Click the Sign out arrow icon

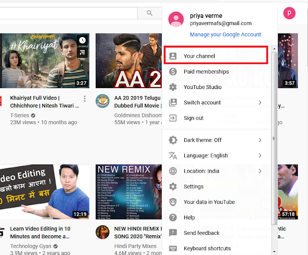[173, 118]
